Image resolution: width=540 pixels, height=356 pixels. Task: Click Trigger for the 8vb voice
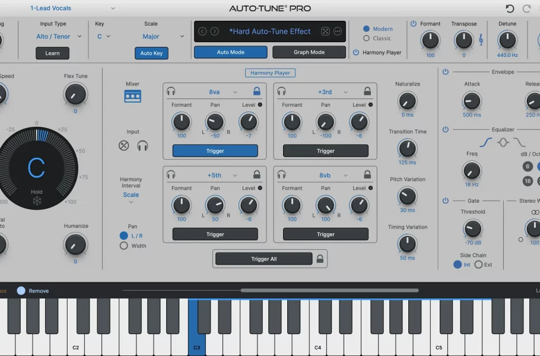coord(325,234)
